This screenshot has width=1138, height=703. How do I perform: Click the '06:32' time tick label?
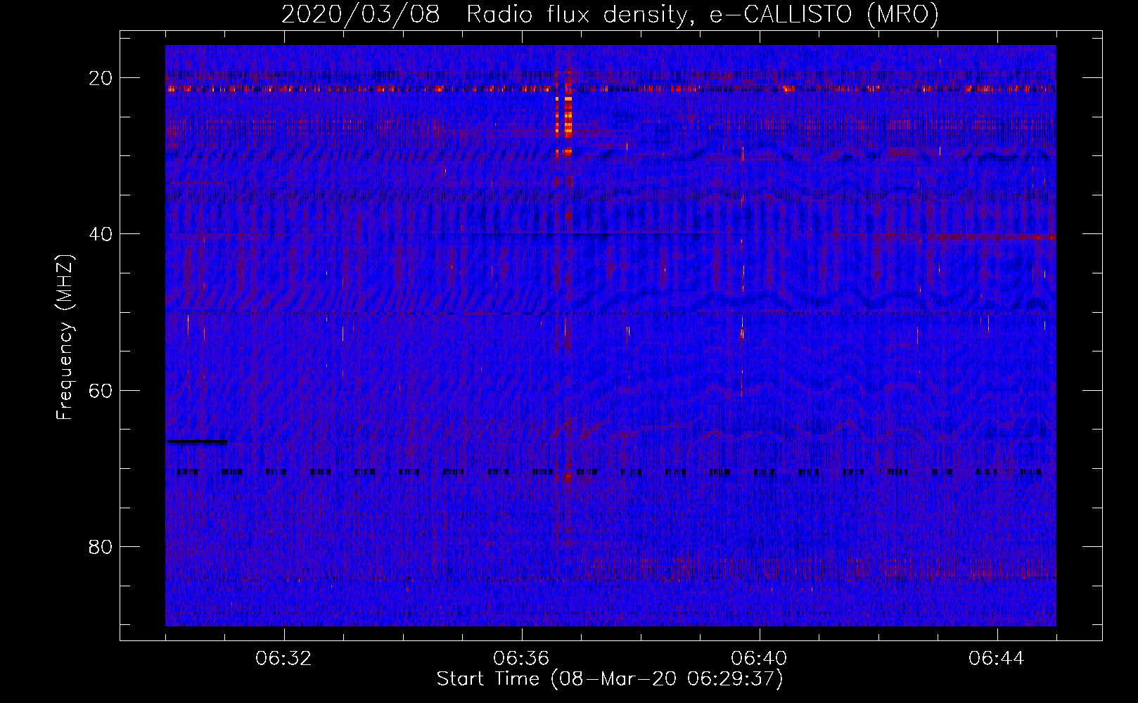pyautogui.click(x=284, y=659)
